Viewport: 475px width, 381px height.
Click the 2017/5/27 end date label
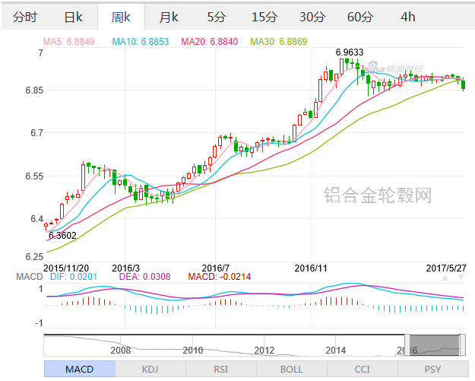pos(446,268)
